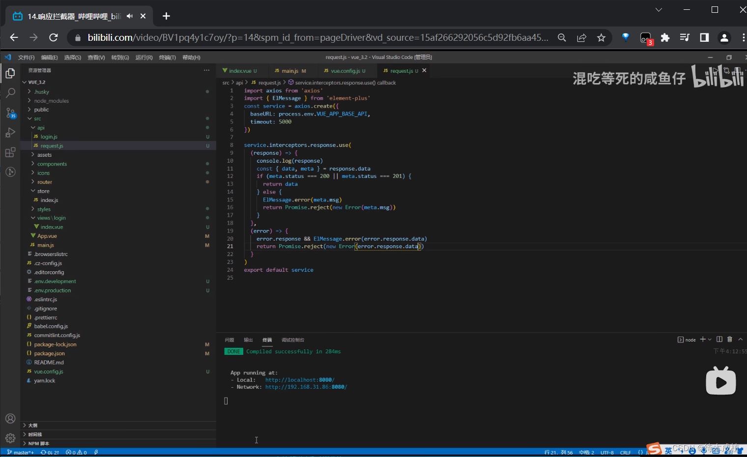The height and width of the screenshot is (457, 747).
Task: Expand the router folder
Action: pyautogui.click(x=44, y=182)
